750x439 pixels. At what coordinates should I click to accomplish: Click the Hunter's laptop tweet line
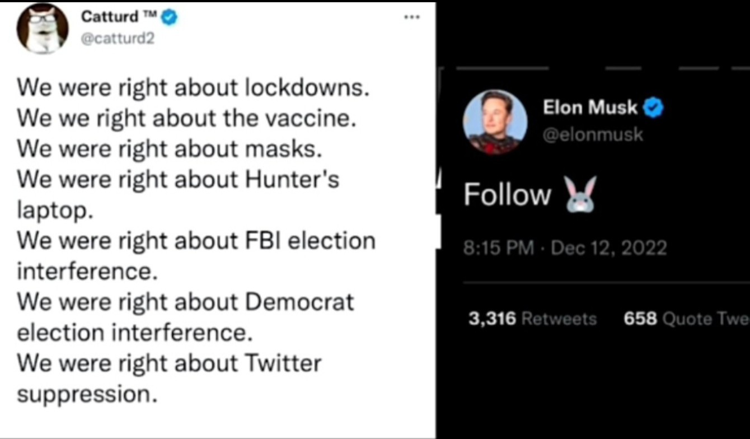178,195
